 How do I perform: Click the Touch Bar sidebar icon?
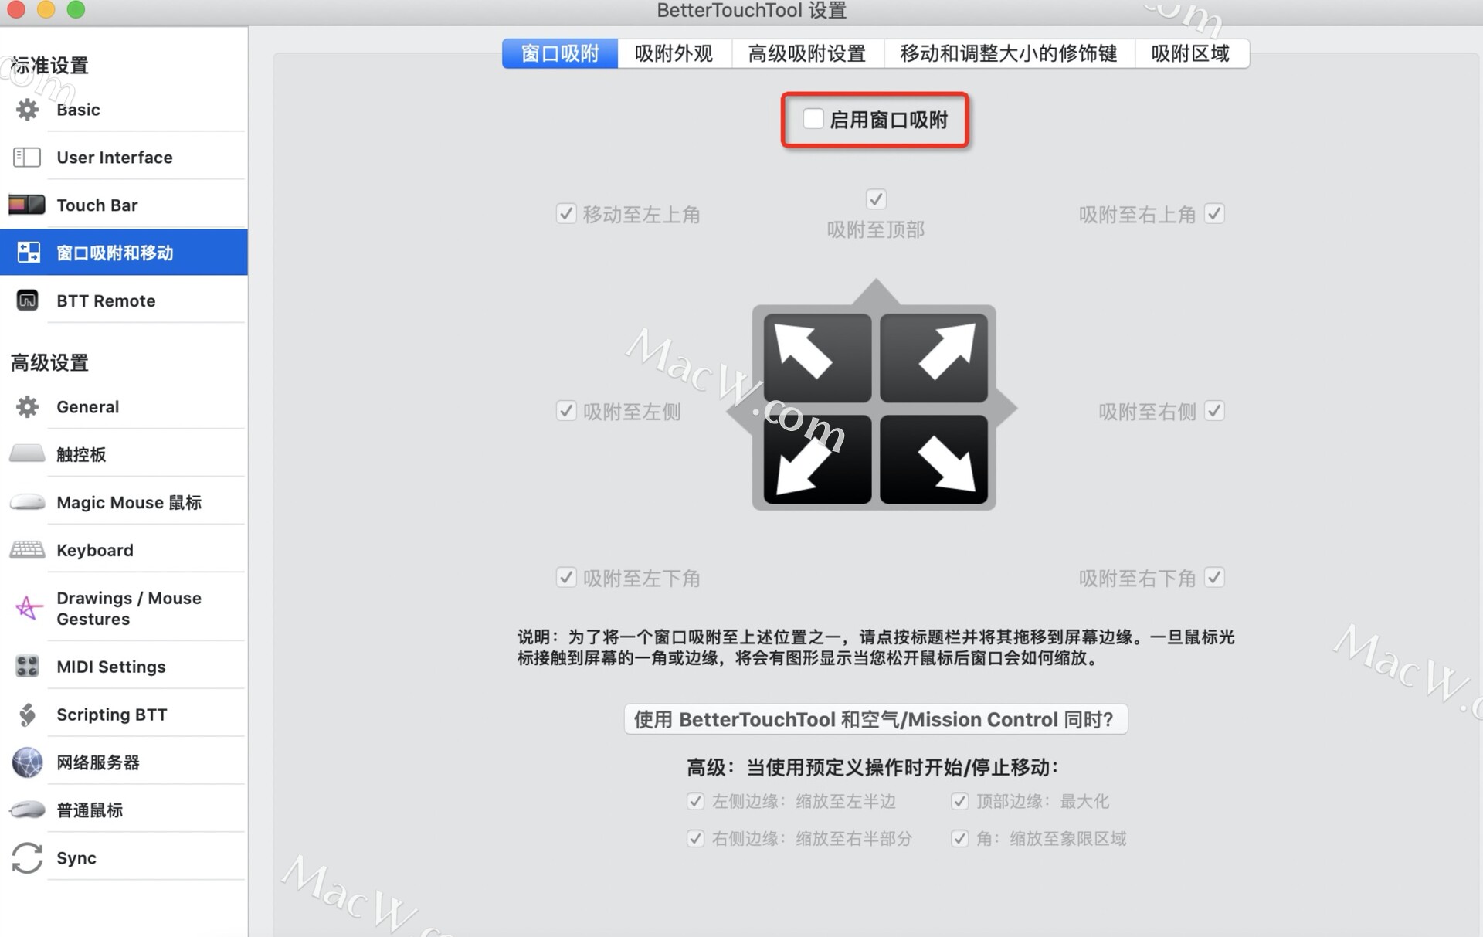(27, 205)
